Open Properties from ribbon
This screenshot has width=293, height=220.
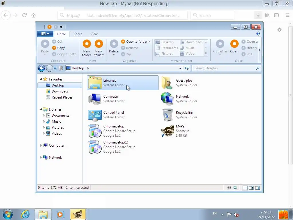pos(220,48)
